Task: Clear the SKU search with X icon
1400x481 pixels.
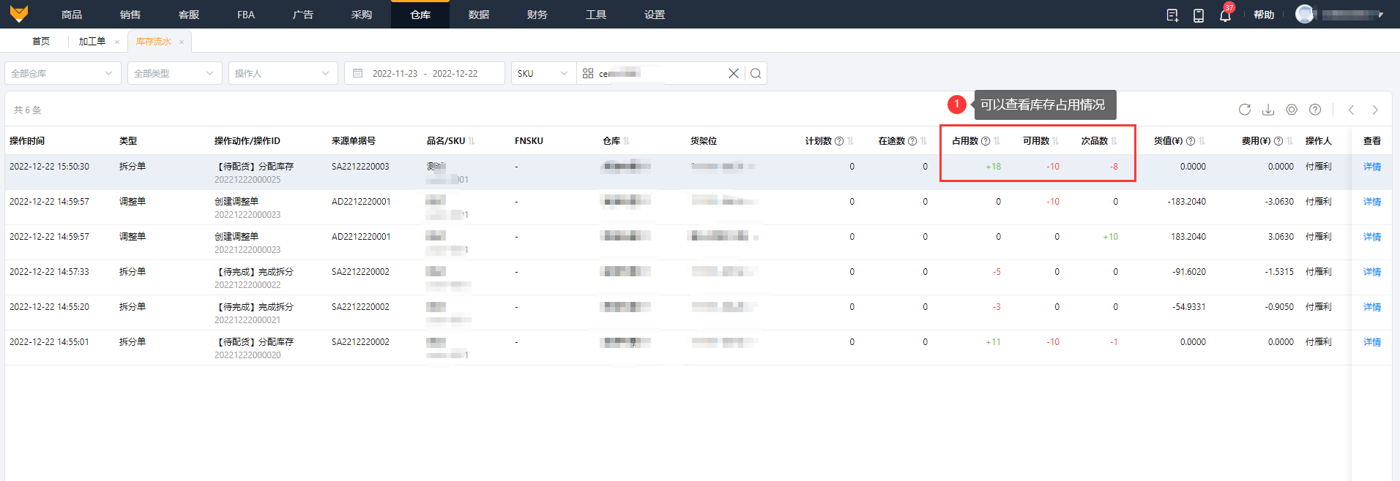Action: (733, 73)
